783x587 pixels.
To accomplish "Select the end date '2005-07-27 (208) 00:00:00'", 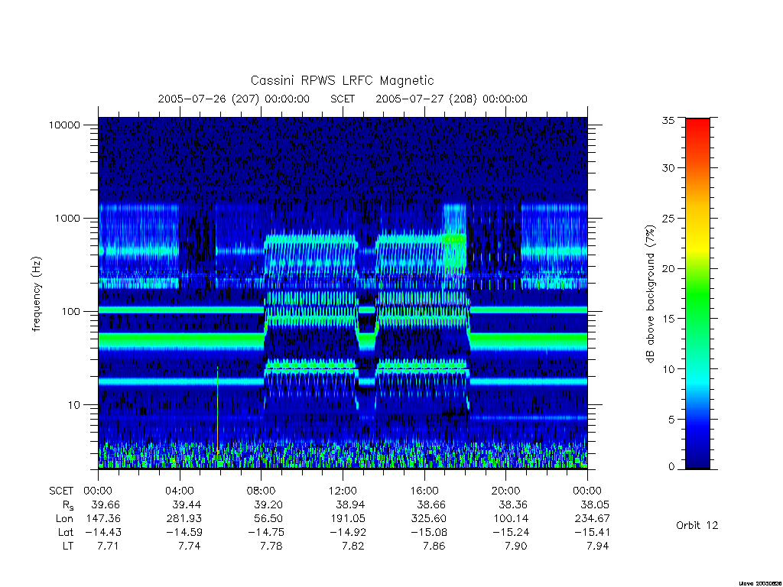I will 451,99.
